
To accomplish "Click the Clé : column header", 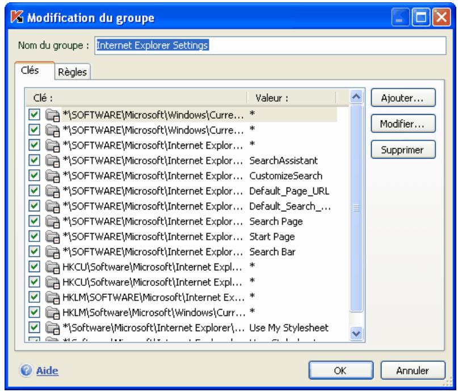I will pyautogui.click(x=137, y=98).
